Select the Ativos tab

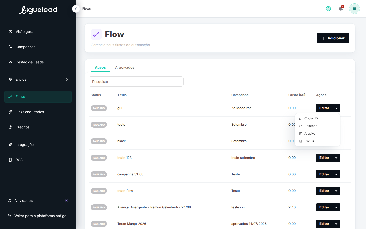pos(100,67)
